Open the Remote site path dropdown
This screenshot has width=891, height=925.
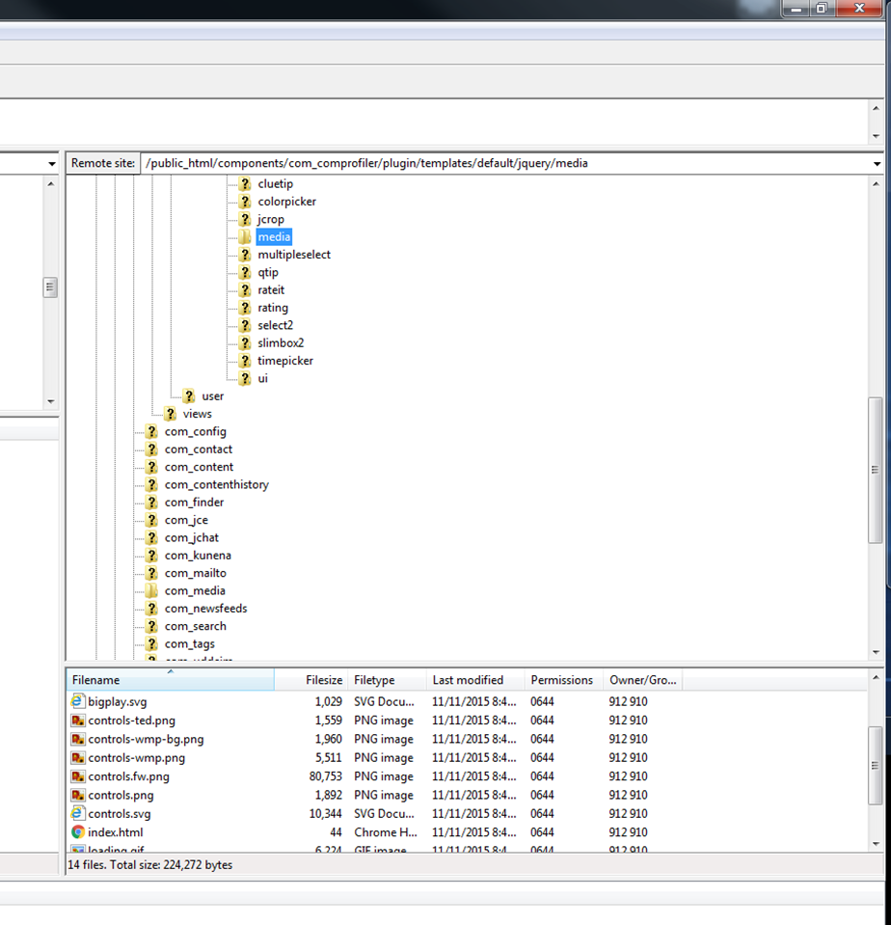coord(877,163)
